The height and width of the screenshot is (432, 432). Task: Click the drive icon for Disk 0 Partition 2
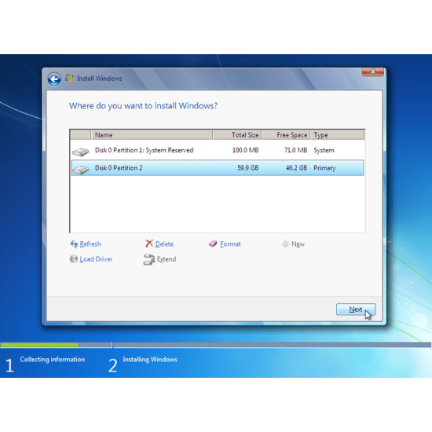(80, 170)
